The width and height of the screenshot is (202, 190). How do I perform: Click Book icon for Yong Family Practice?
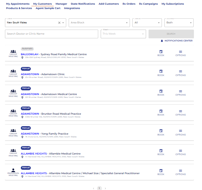161,131
